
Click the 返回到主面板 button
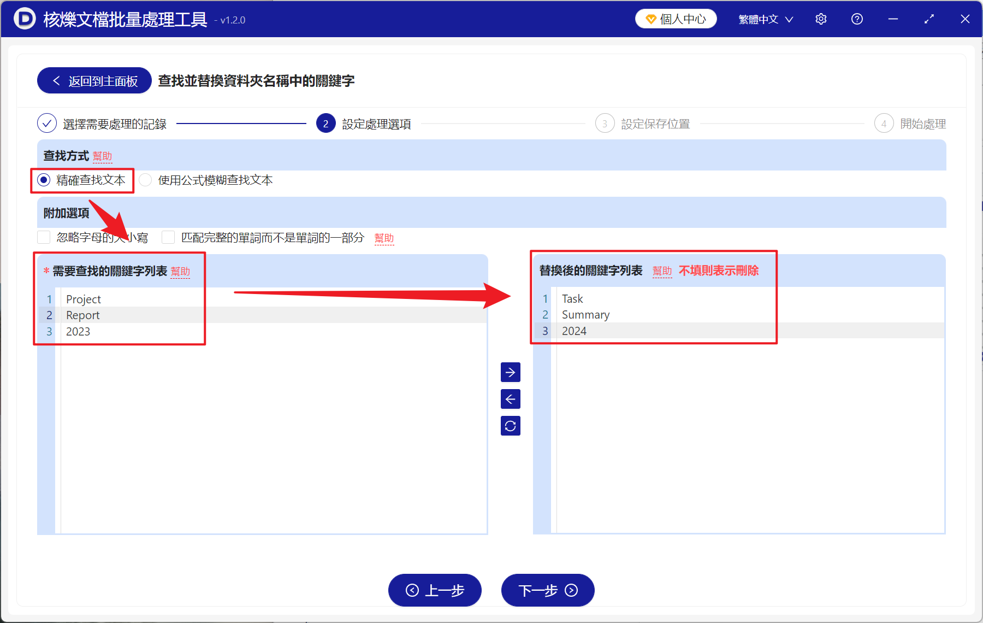click(x=93, y=80)
